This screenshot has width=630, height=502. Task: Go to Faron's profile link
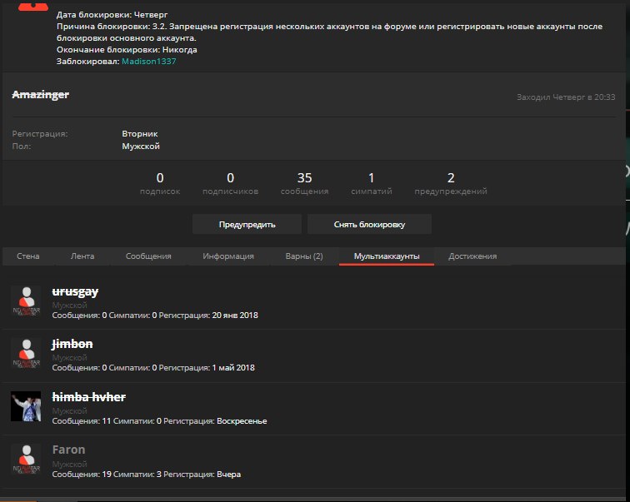(68, 450)
